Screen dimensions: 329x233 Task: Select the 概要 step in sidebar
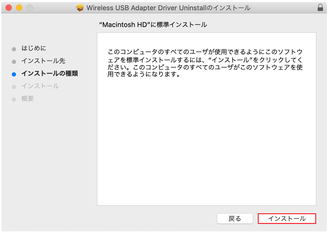pos(28,99)
